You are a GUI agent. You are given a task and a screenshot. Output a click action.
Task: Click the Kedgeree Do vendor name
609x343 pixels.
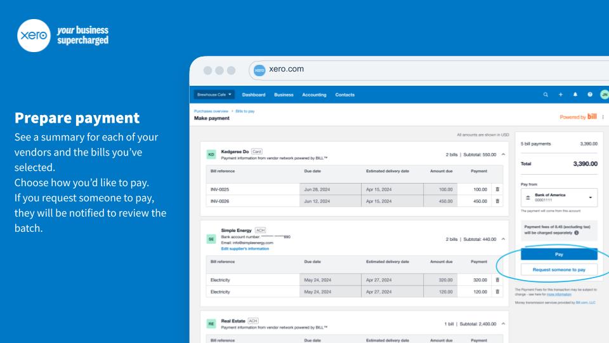235,152
